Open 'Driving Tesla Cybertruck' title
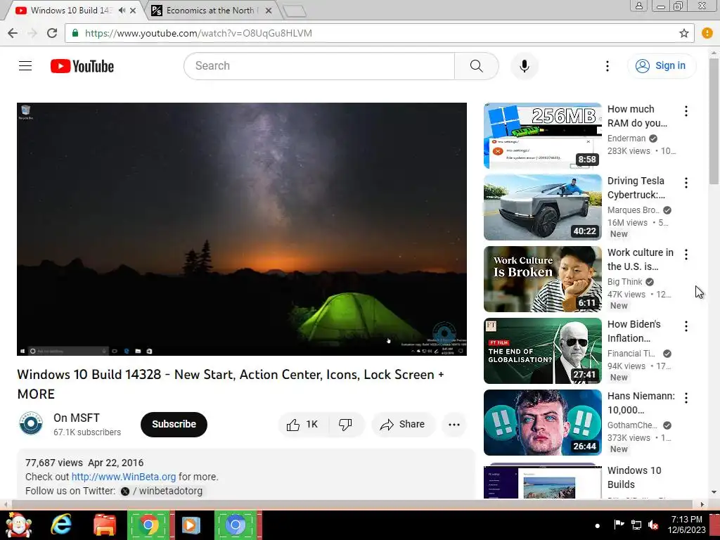The width and height of the screenshot is (720, 540). pos(636,188)
